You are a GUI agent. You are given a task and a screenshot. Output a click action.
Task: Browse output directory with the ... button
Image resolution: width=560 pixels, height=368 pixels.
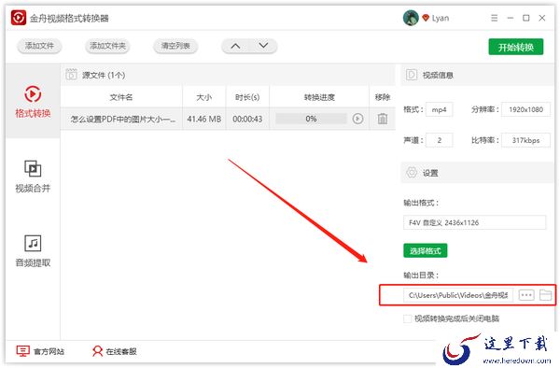(x=526, y=295)
